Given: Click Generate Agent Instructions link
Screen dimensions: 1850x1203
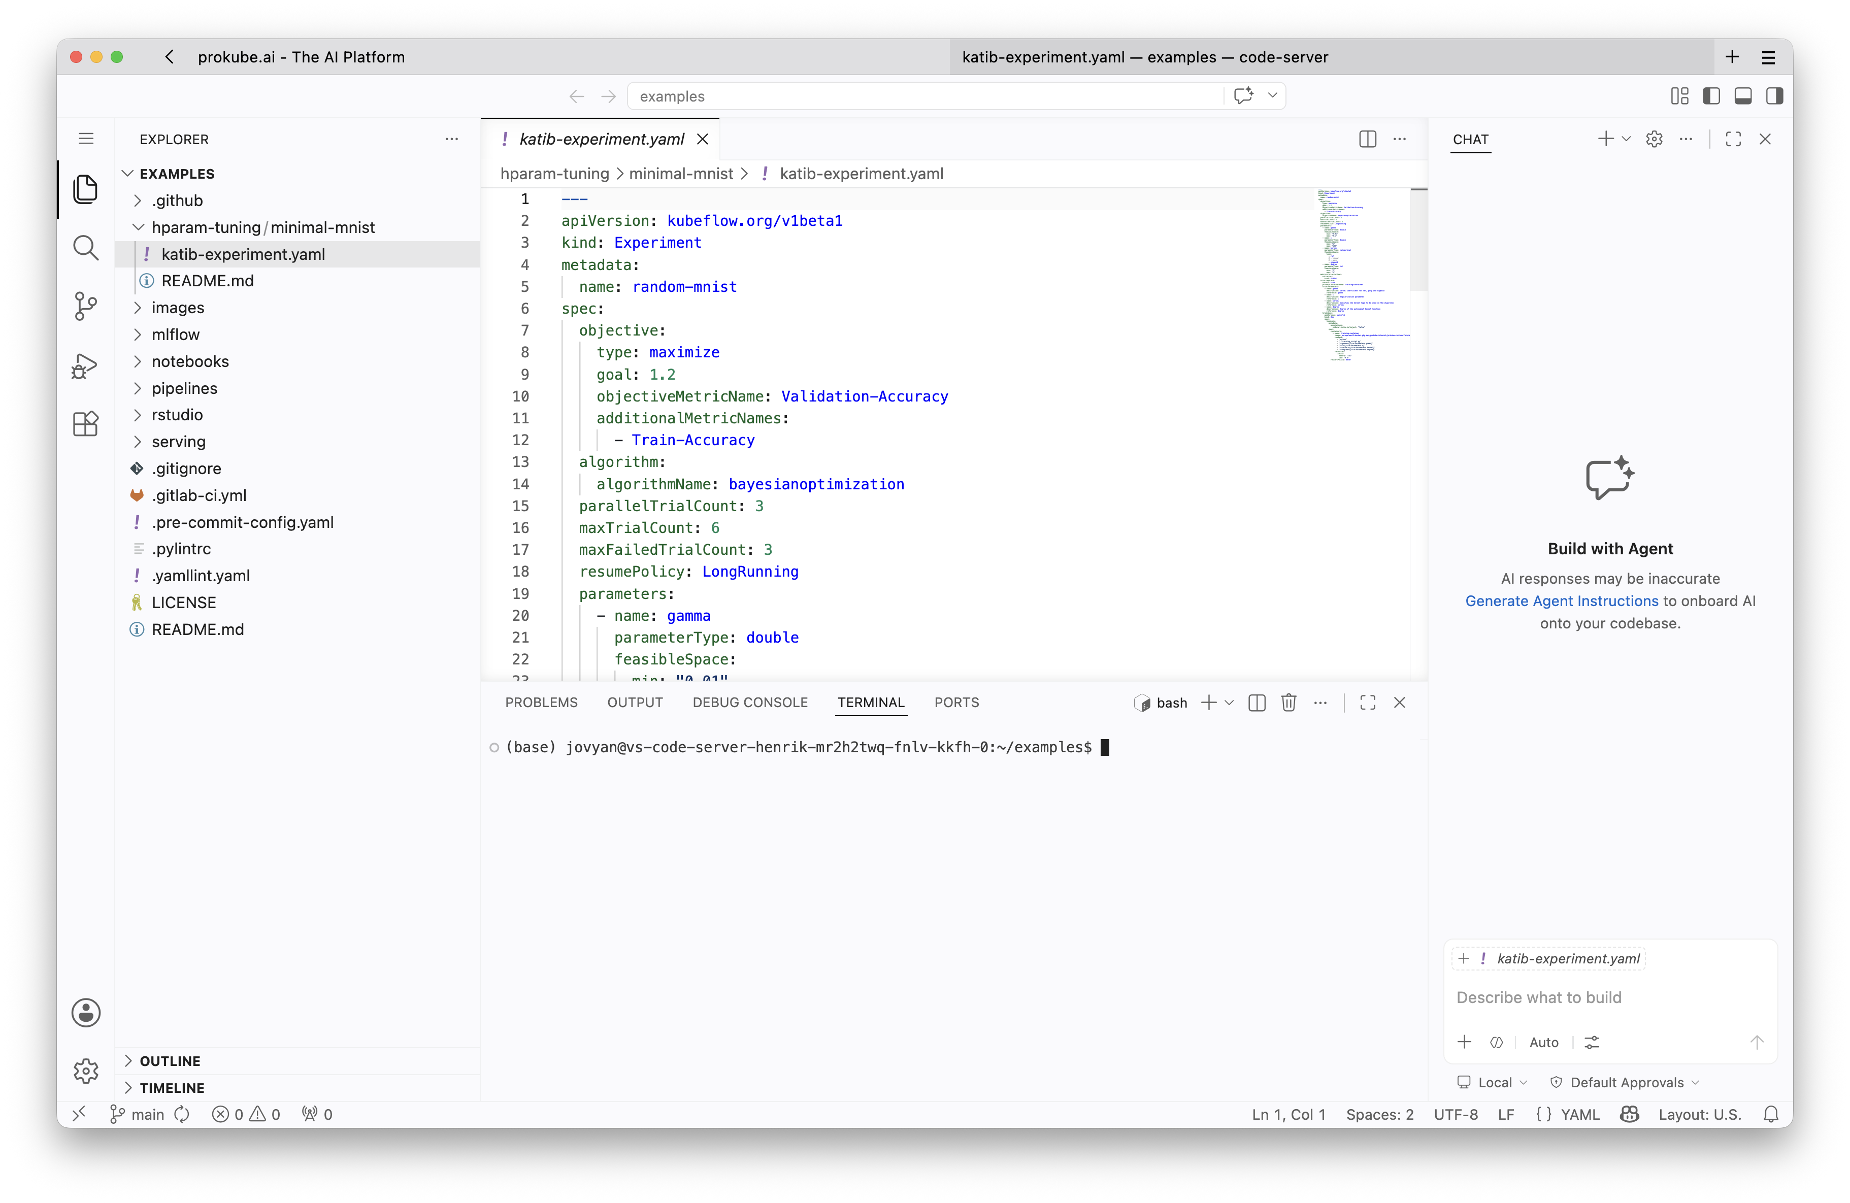Looking at the screenshot, I should (1562, 600).
